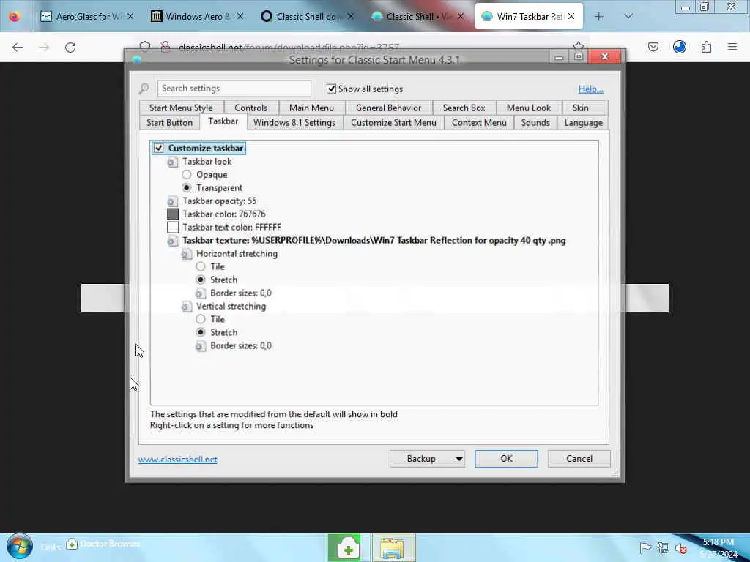Open the Context Menu tab

[x=479, y=123]
